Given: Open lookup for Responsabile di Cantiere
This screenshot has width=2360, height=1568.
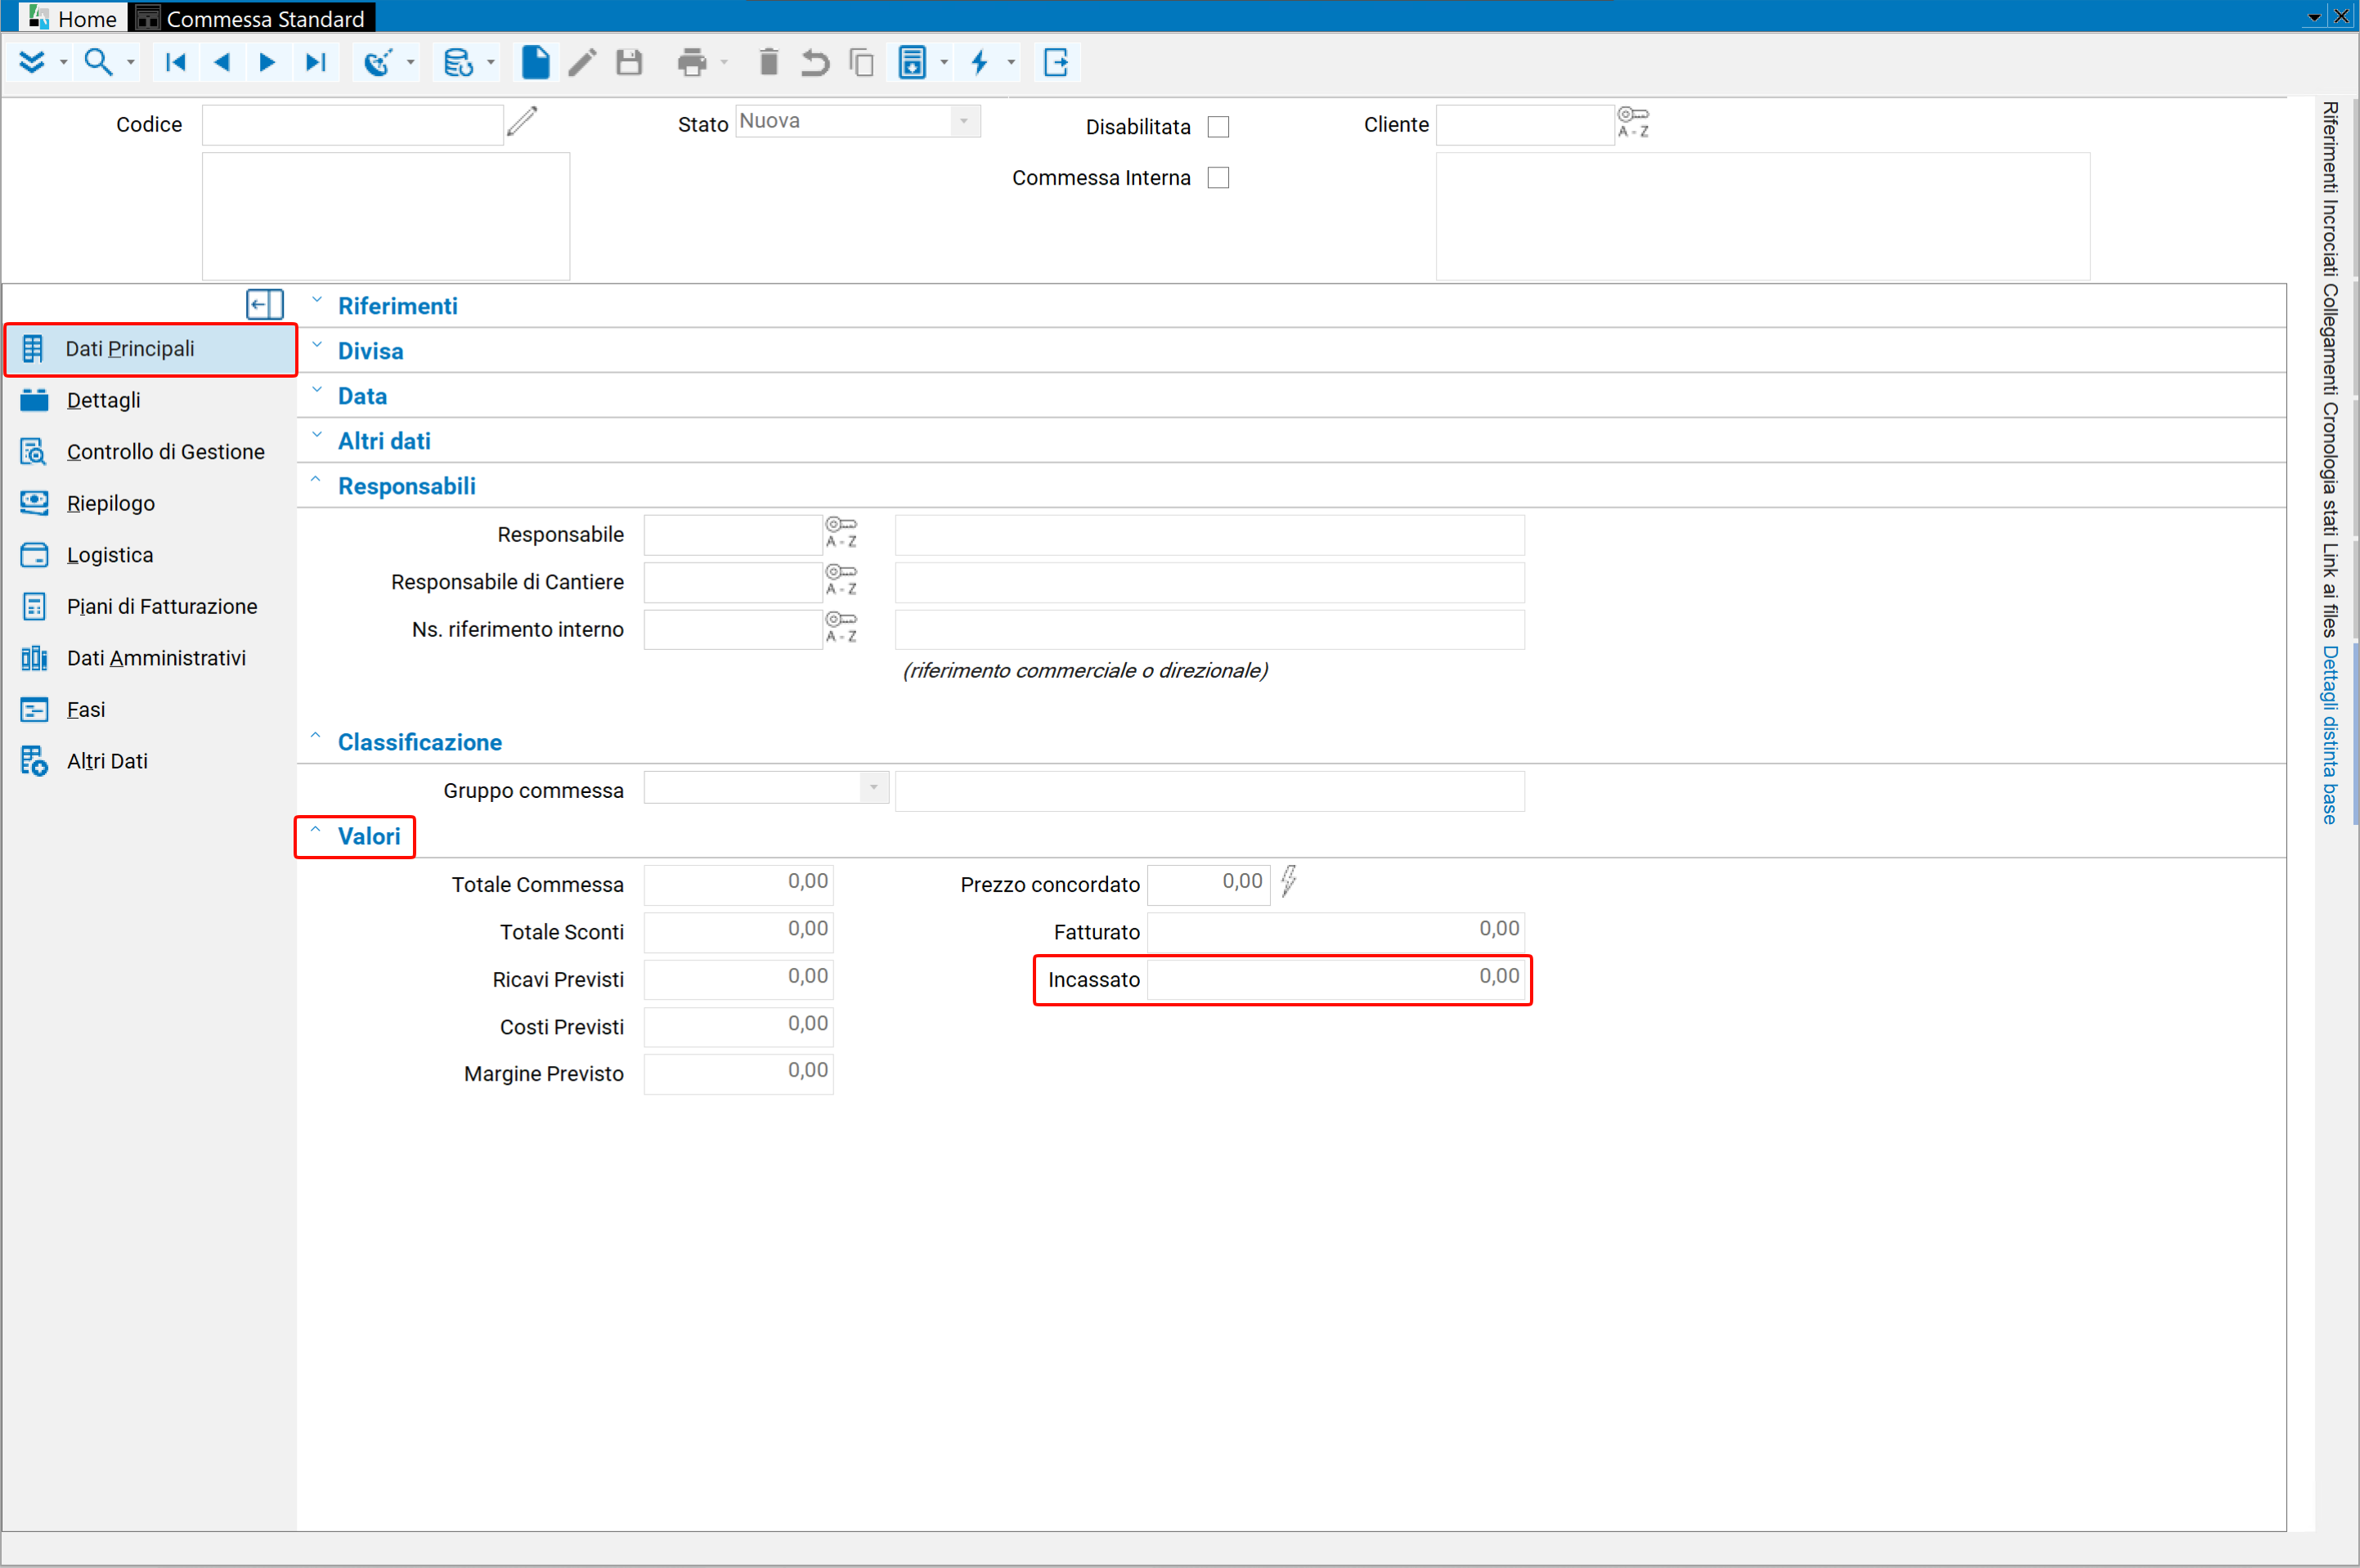Looking at the screenshot, I should 840,579.
